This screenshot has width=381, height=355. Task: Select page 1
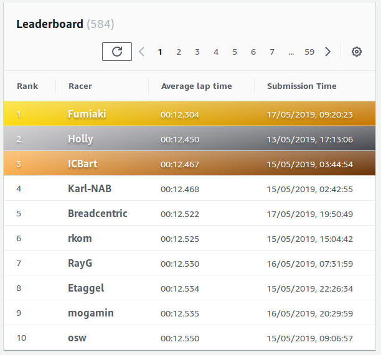click(x=160, y=52)
